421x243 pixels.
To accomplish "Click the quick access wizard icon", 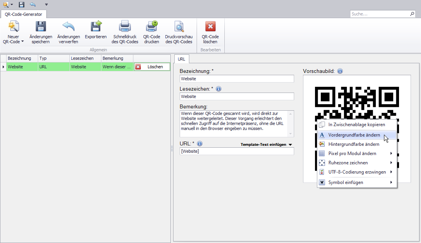I will (x=6, y=5).
